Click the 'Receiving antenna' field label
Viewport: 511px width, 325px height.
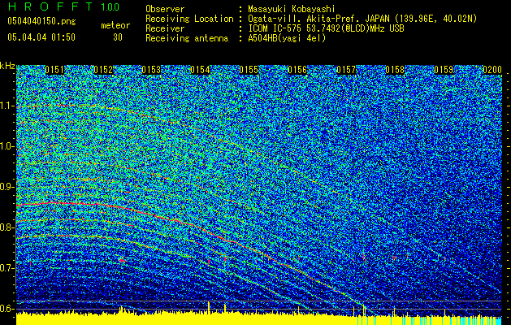pos(187,38)
